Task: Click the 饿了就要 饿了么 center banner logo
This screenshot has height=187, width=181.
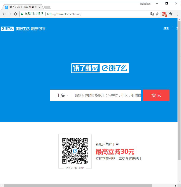Action: tap(100, 68)
